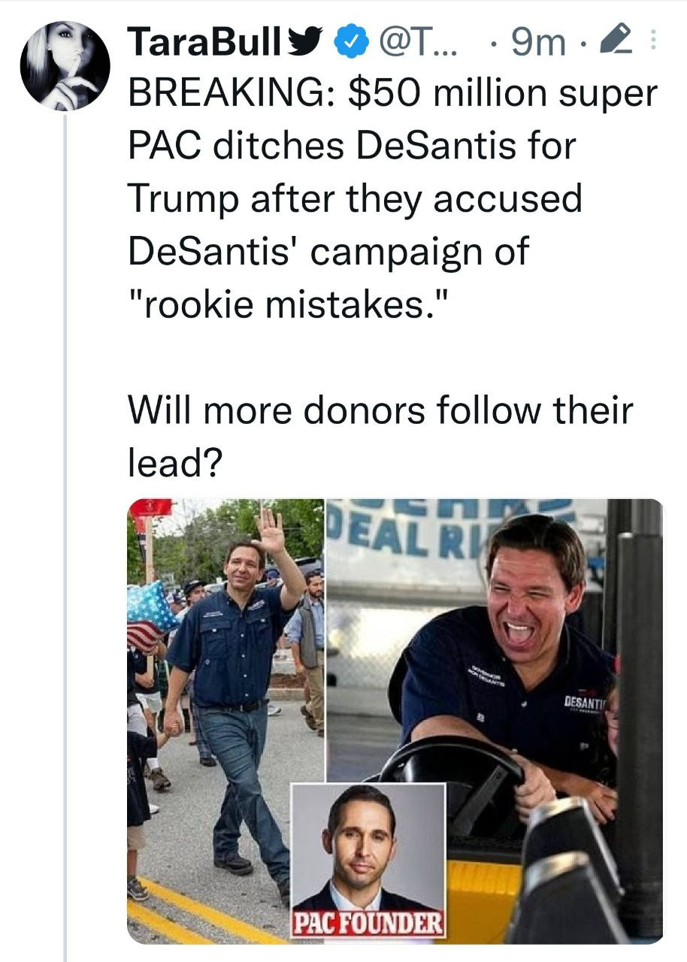Click the red PAC FOUNDER caption label

tap(368, 924)
